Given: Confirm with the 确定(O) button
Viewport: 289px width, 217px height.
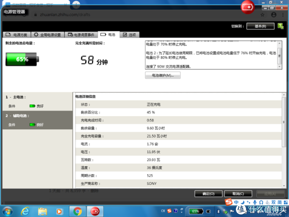Looking at the screenshot, I should pyautogui.click(x=208, y=194).
